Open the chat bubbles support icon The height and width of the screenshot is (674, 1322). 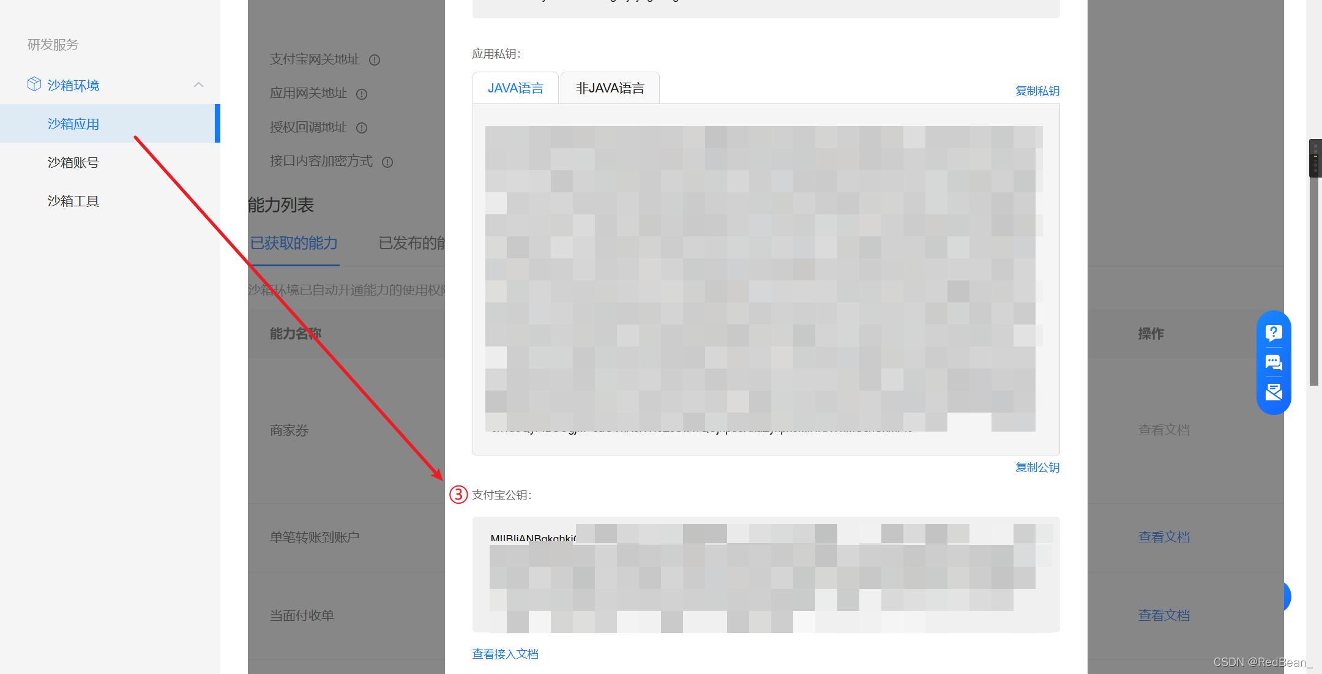click(x=1274, y=362)
